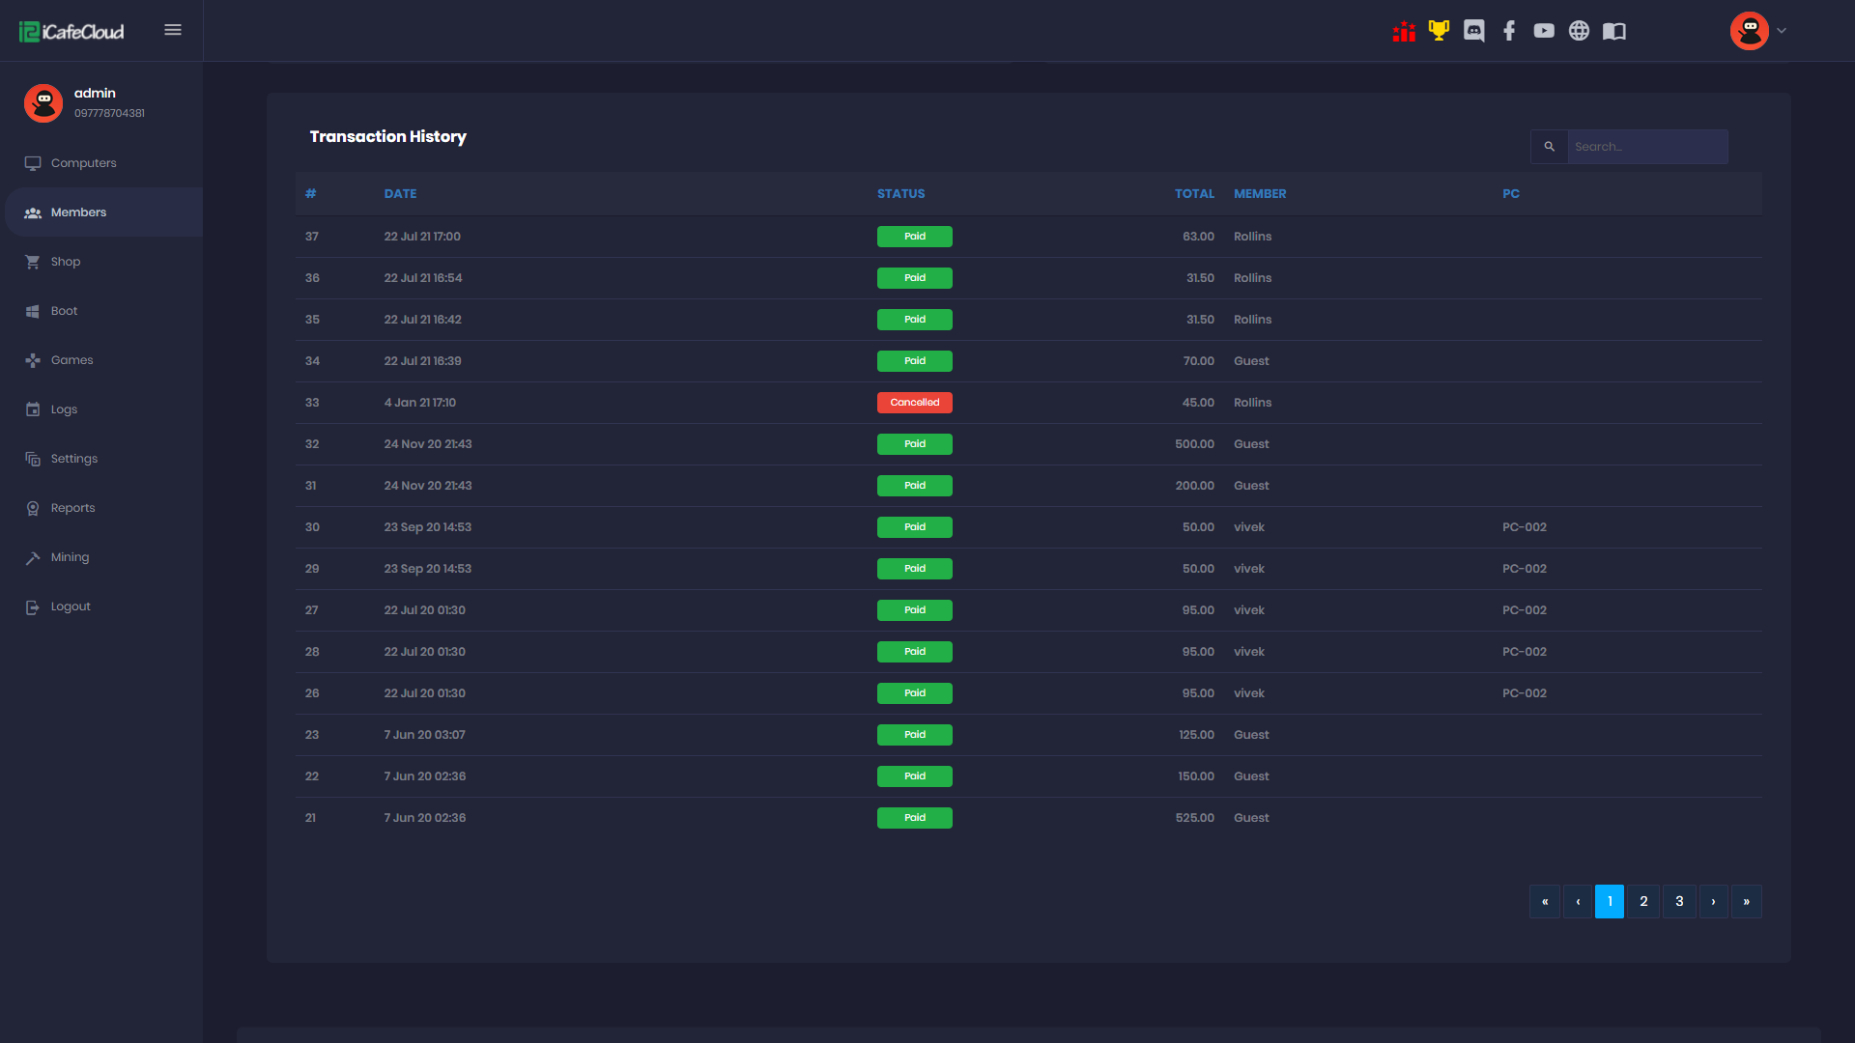Expand the user avatar dropdown arrow
This screenshot has width=1855, height=1043.
pyautogui.click(x=1782, y=31)
